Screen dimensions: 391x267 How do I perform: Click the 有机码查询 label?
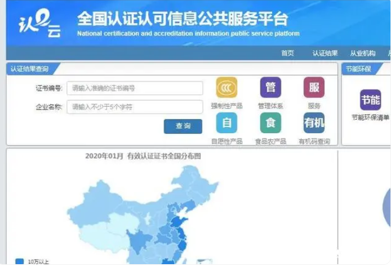[x=314, y=141]
